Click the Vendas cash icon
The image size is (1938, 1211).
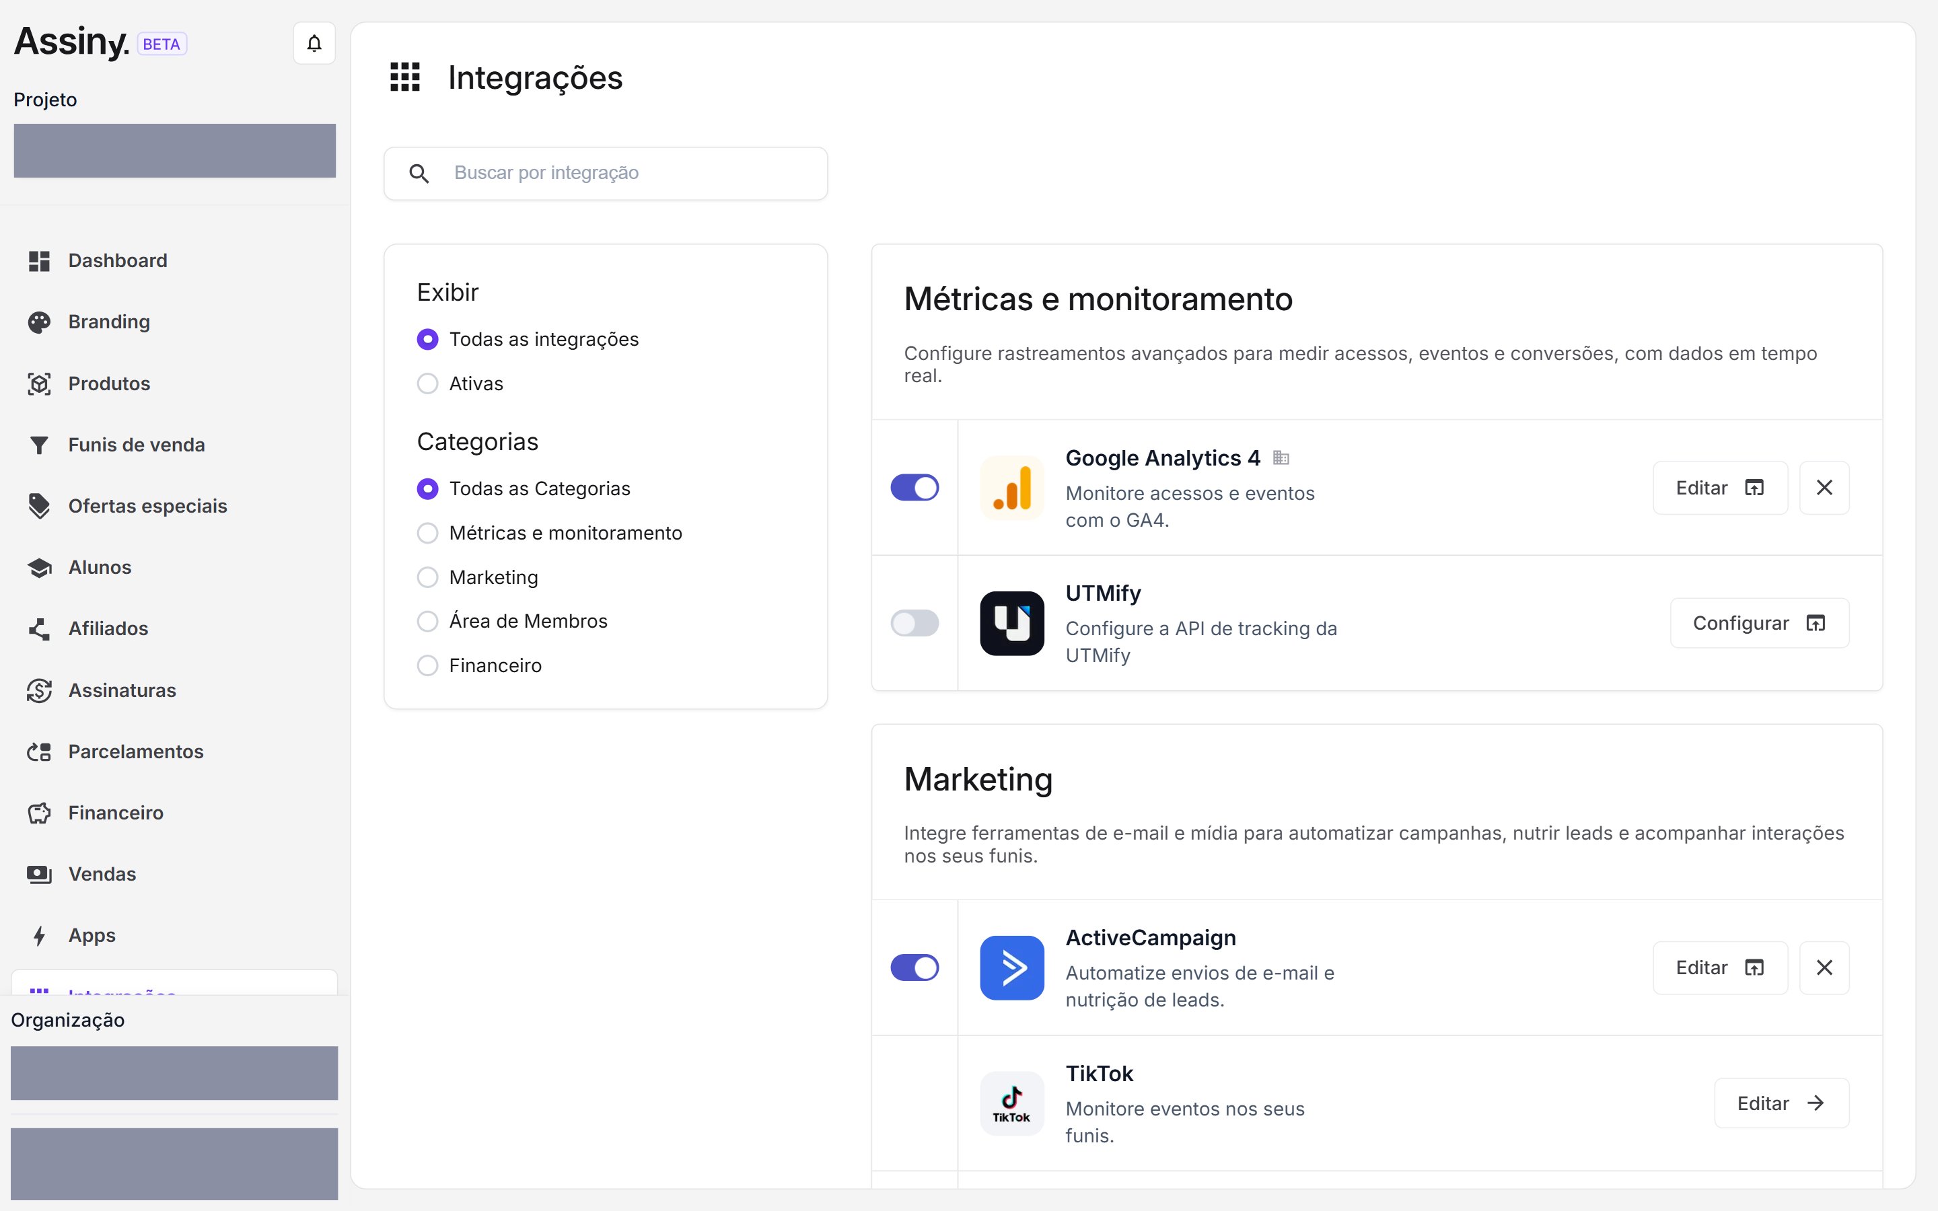pyautogui.click(x=39, y=875)
